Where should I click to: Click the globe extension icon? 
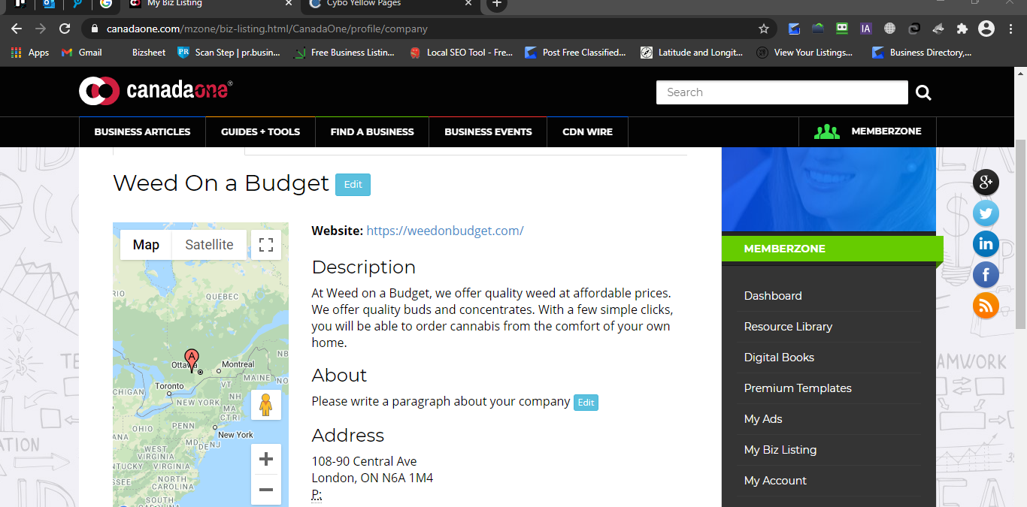pyautogui.click(x=890, y=29)
